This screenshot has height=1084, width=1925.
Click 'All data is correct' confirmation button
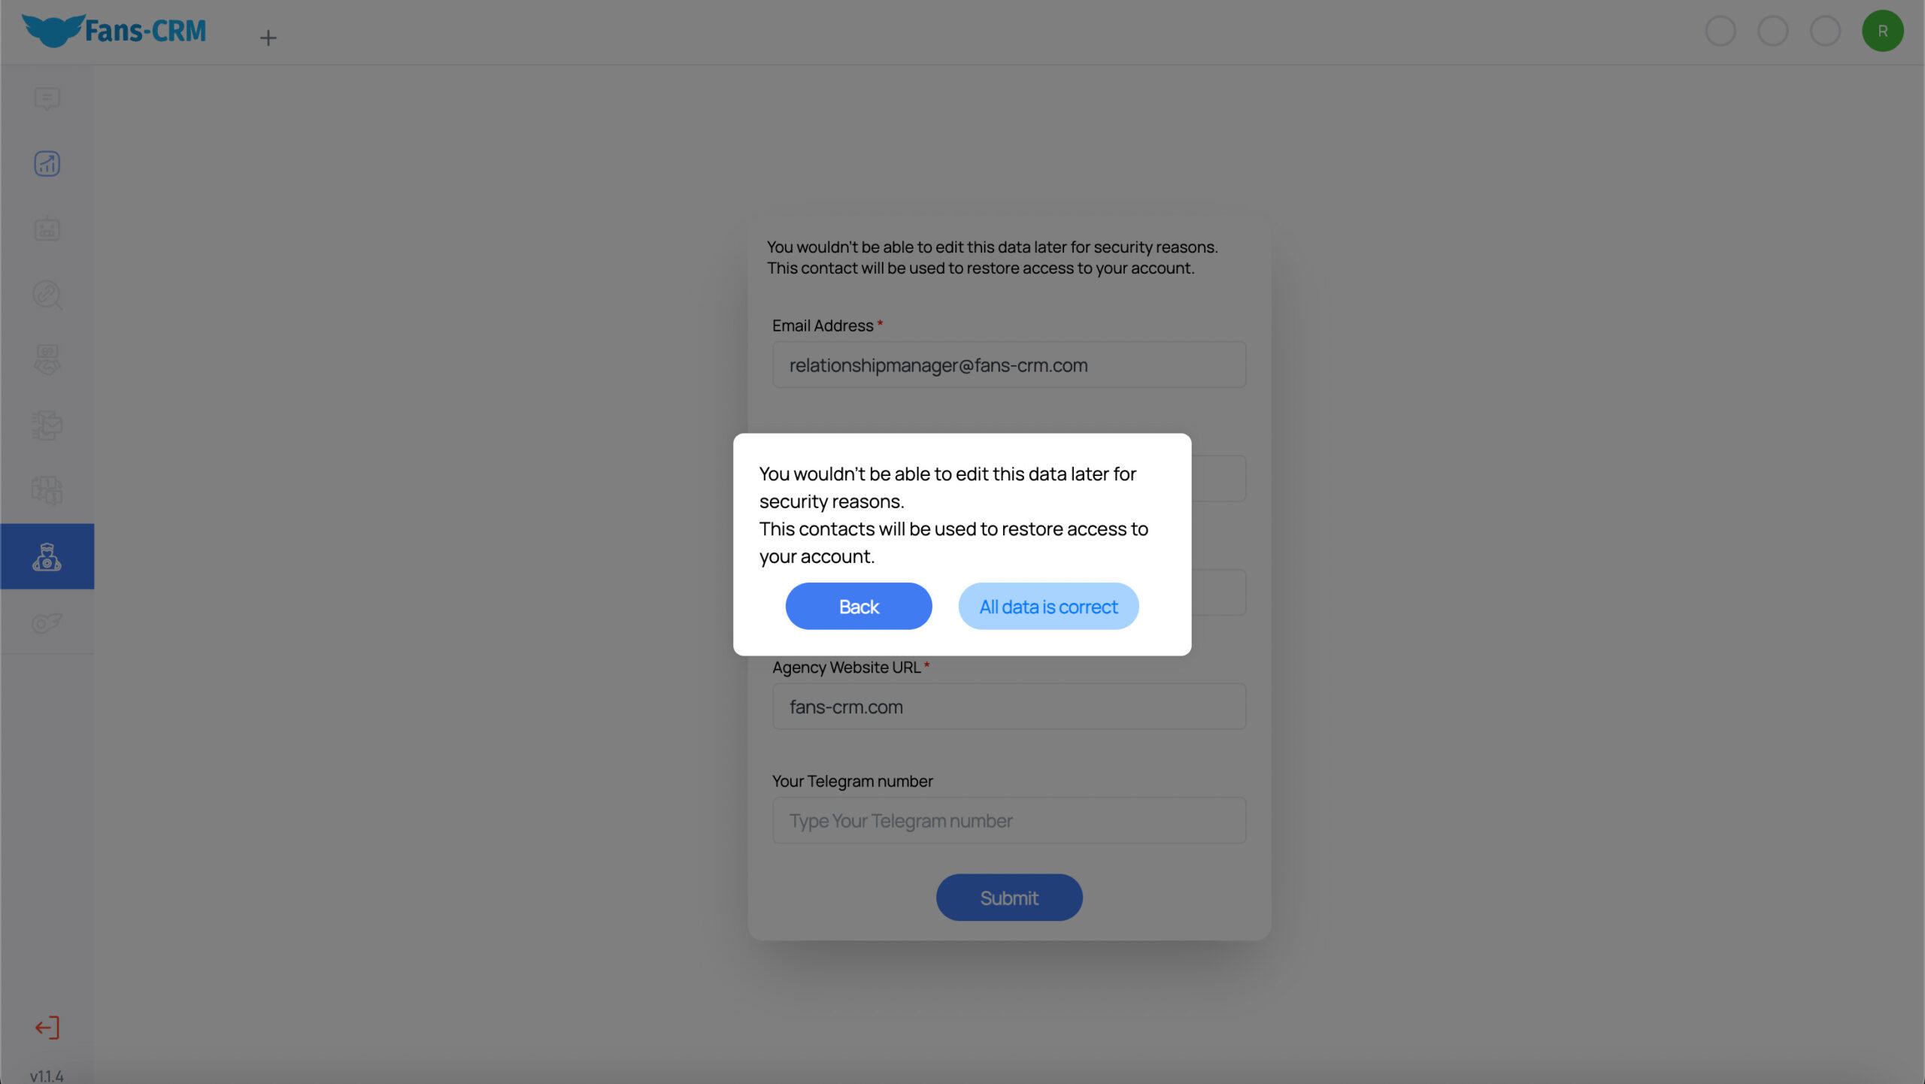[x=1048, y=605]
